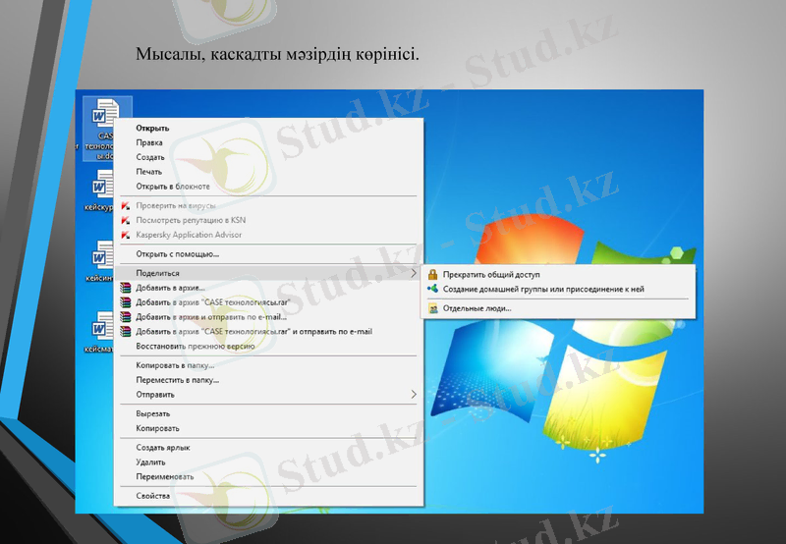Viewport: 786px width, 544px height.
Task: Click the Kaspersky icon beside Посмотреть репутацию в KSN
Action: pos(126,220)
